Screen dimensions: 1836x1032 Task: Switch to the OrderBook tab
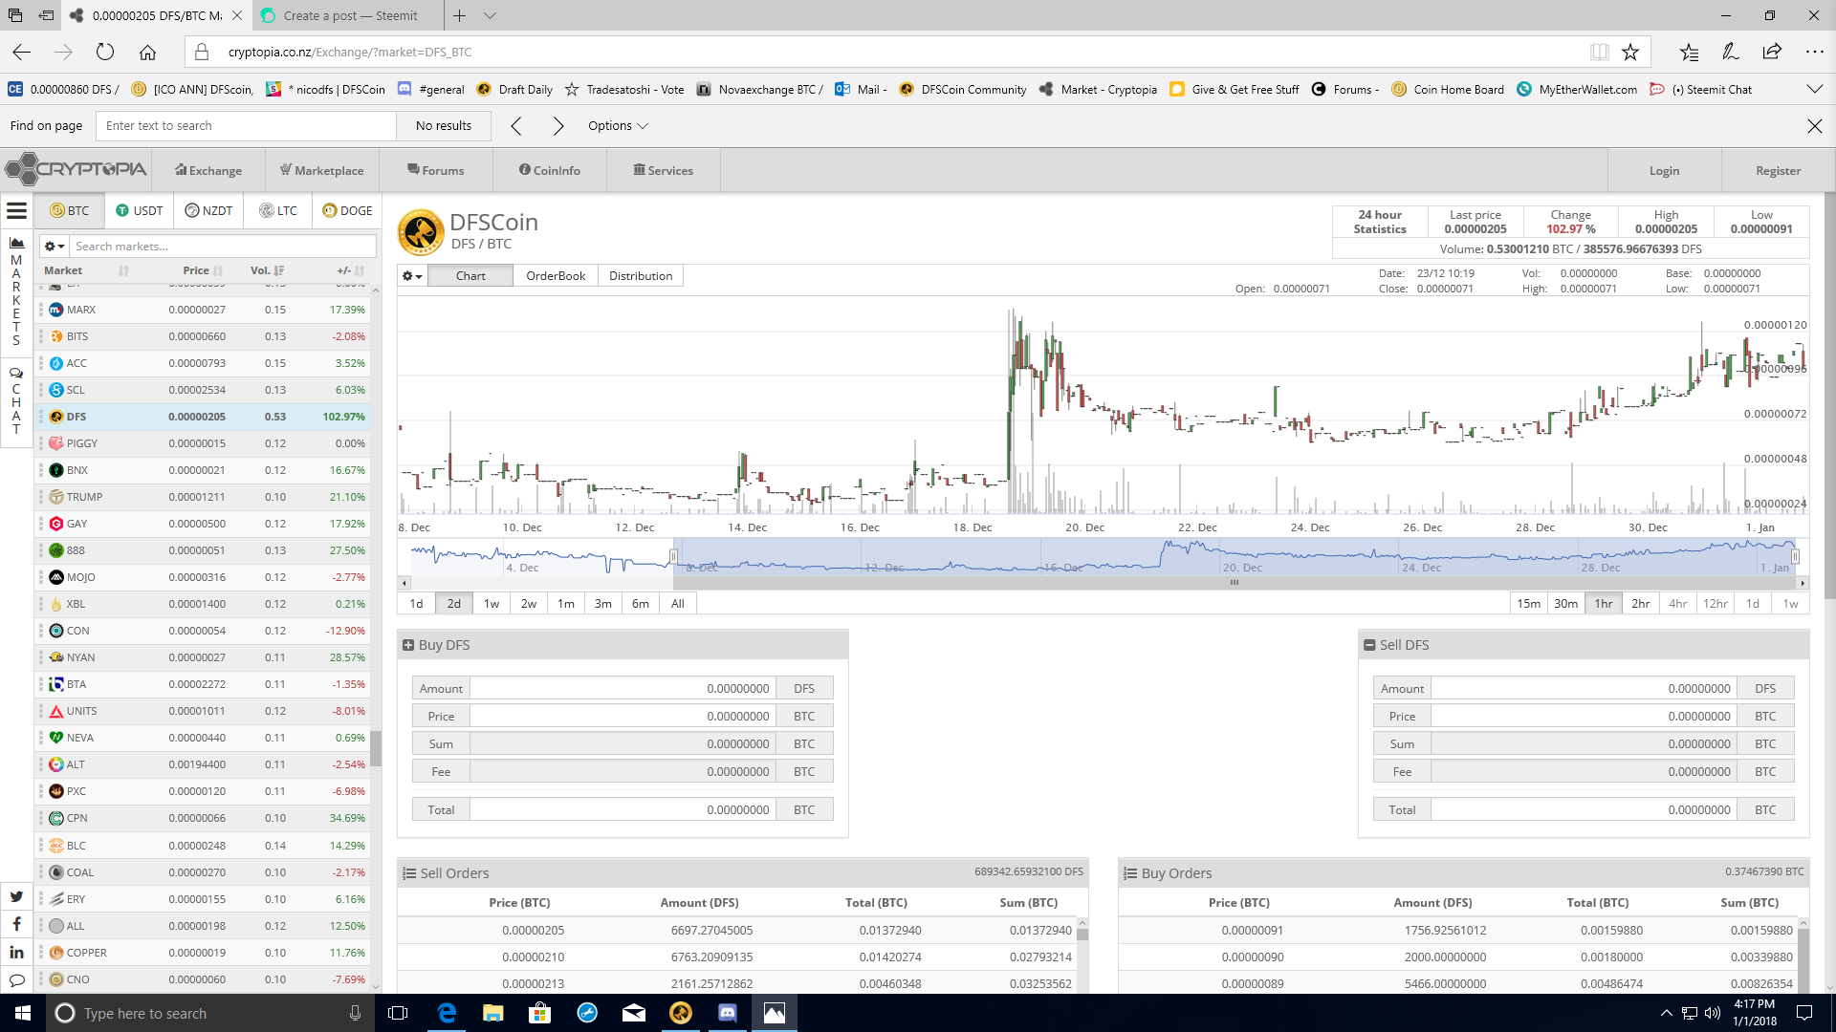556,276
